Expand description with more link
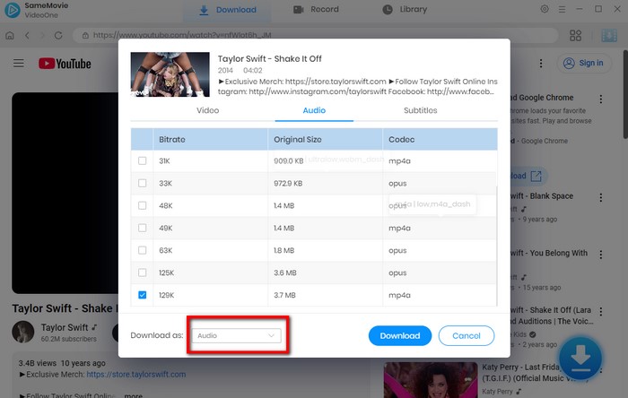Viewport: 628px width, 398px height. [134, 395]
